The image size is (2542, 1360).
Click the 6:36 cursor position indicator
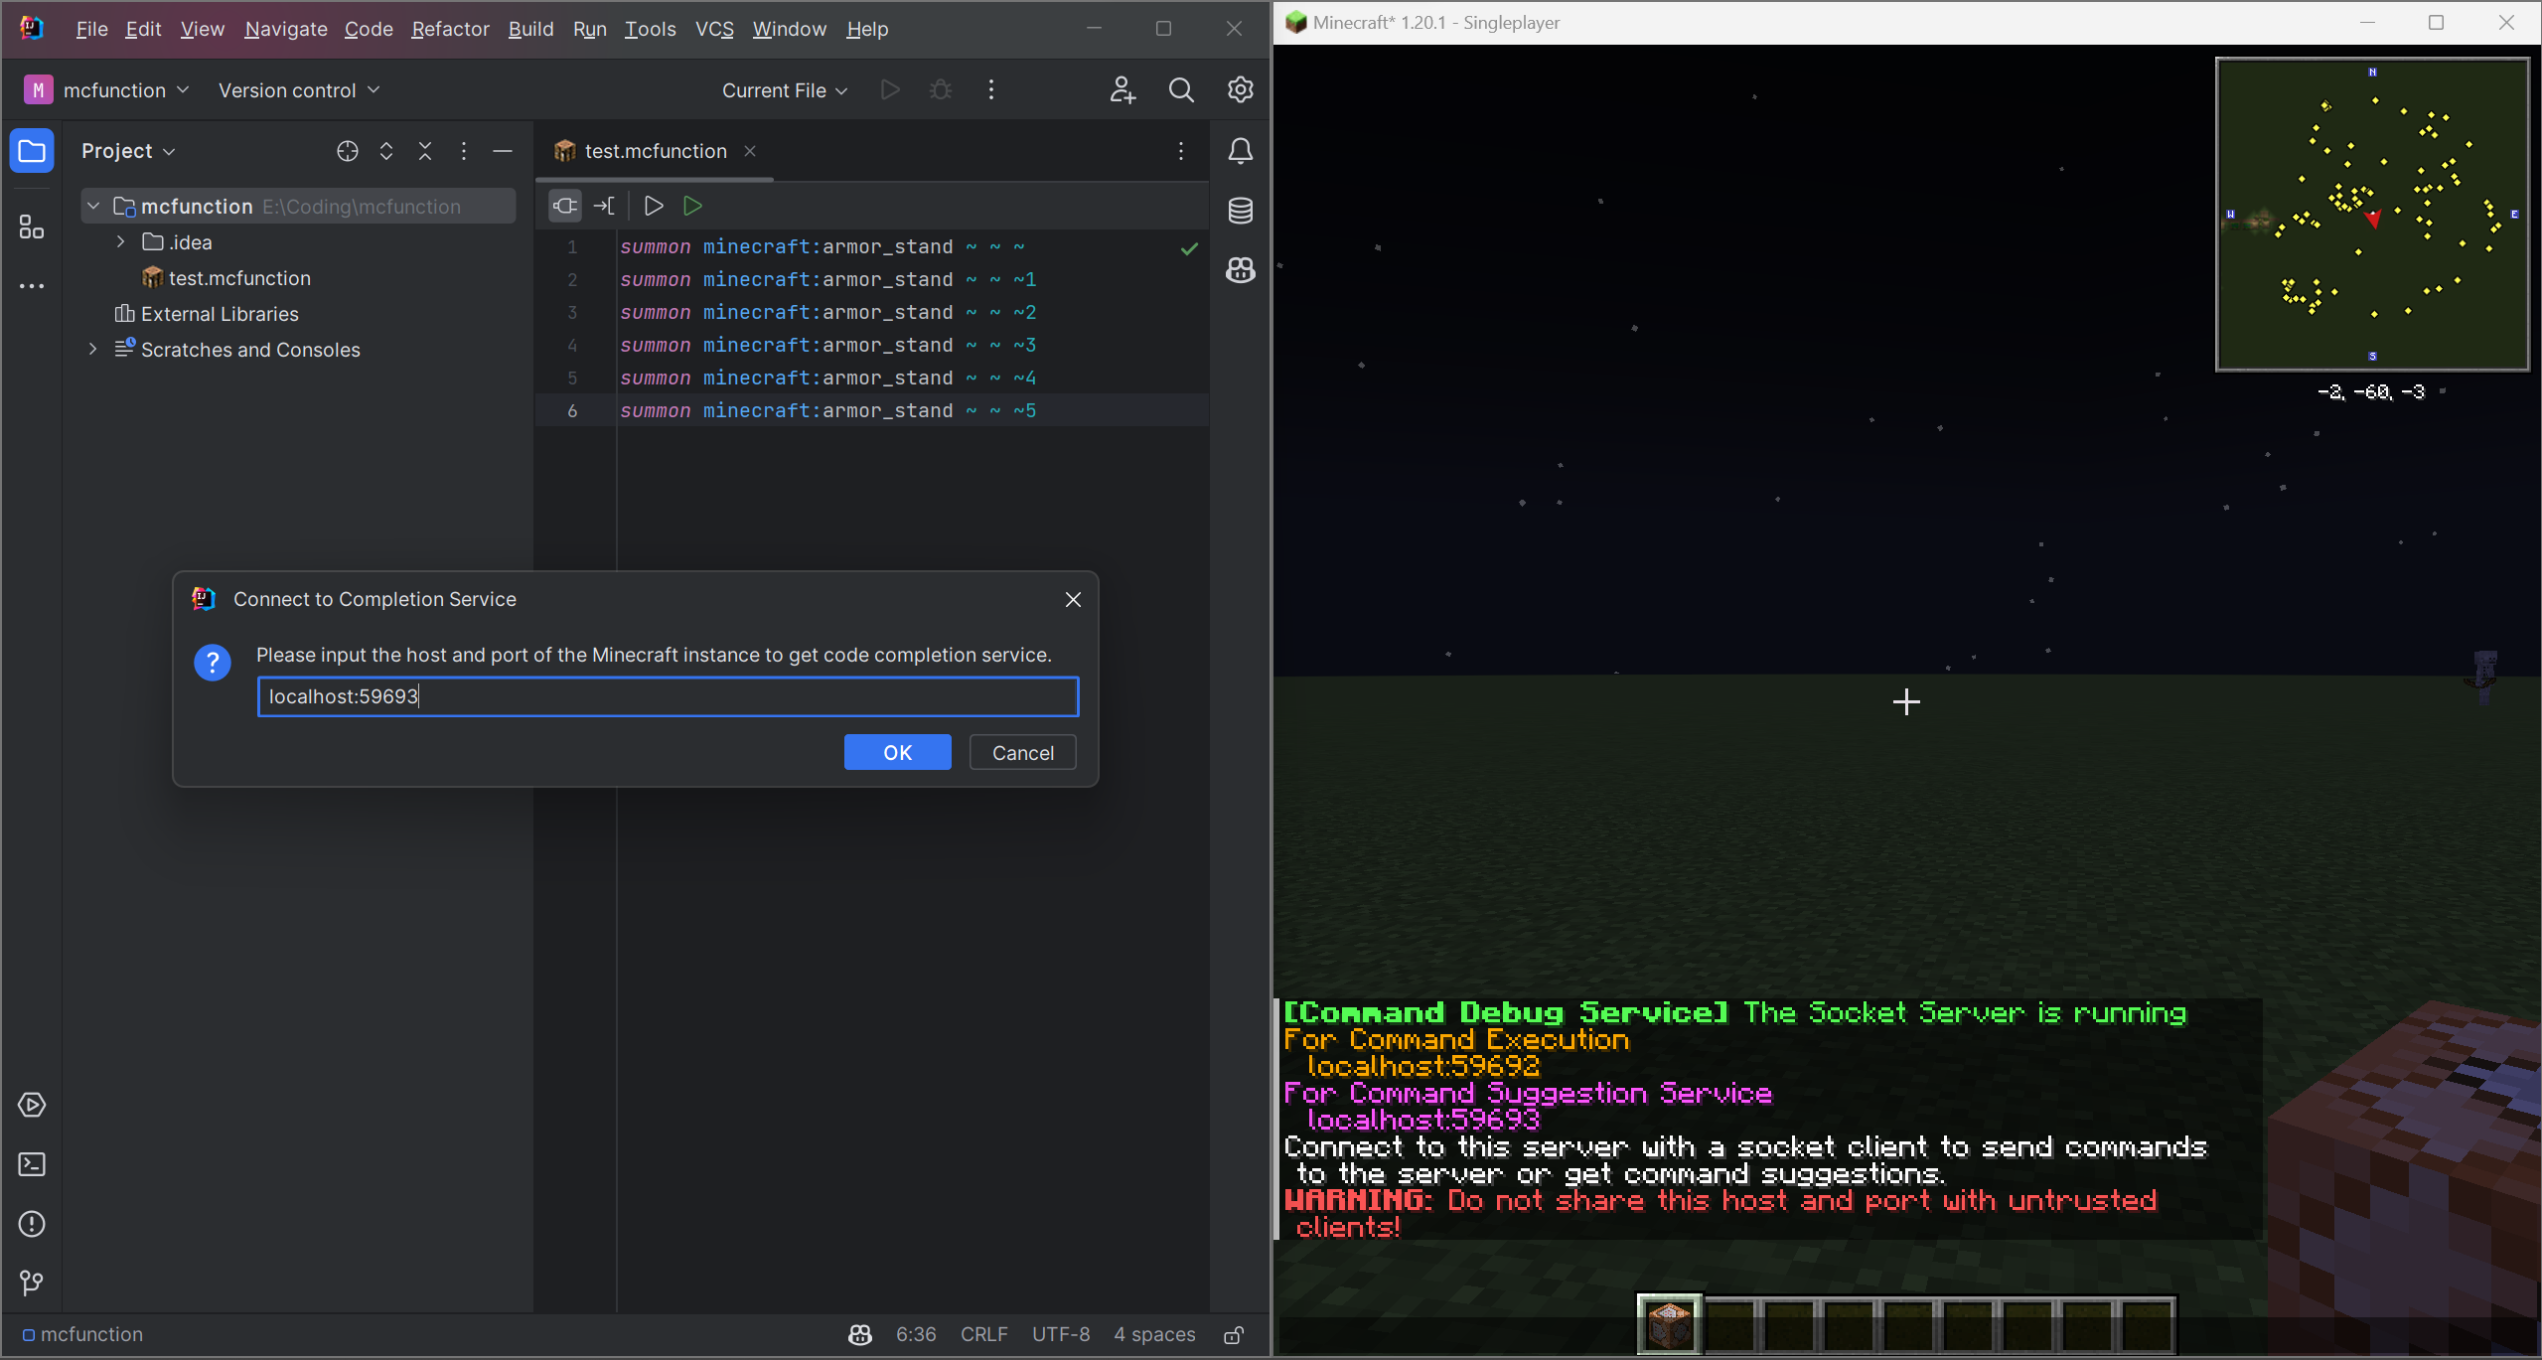(x=916, y=1335)
